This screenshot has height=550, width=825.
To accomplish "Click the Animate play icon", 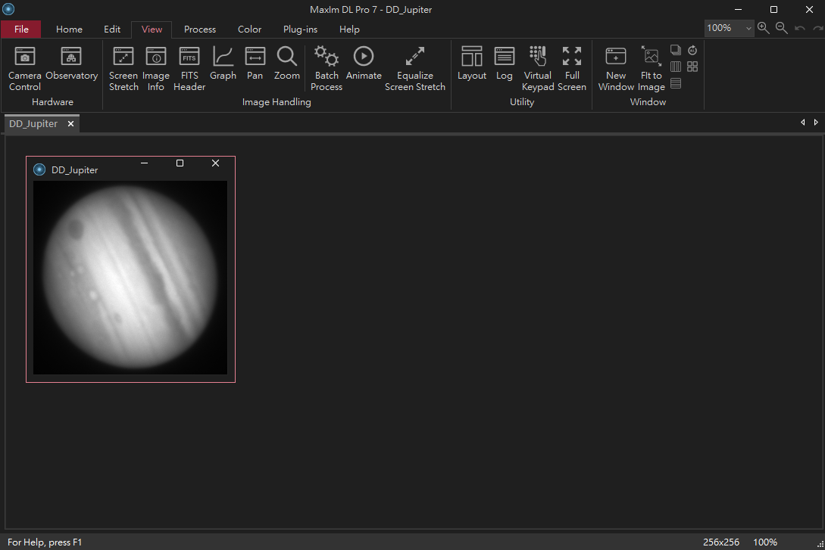I will pos(364,57).
